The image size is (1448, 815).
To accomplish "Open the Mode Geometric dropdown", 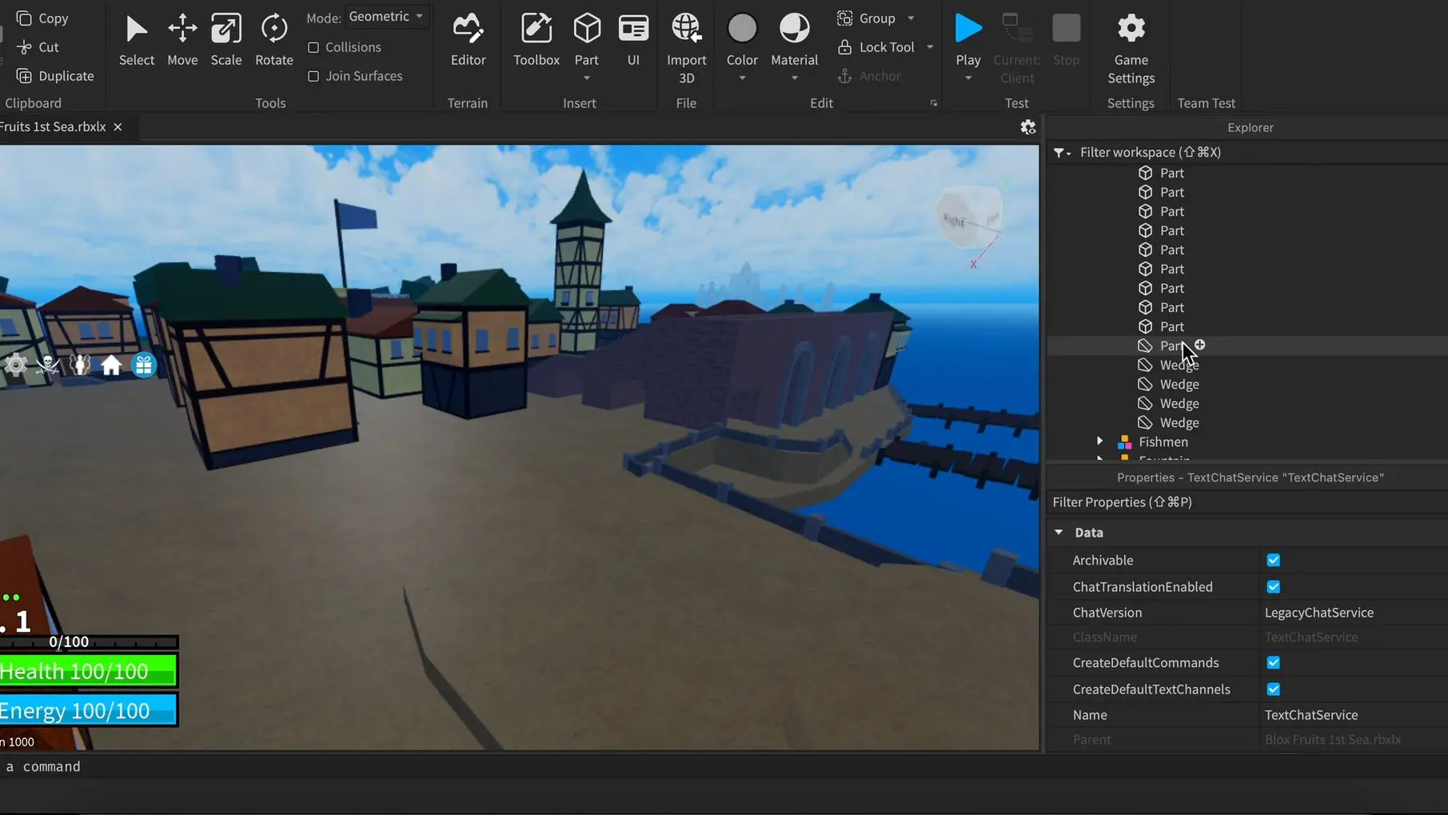I will tap(386, 17).
